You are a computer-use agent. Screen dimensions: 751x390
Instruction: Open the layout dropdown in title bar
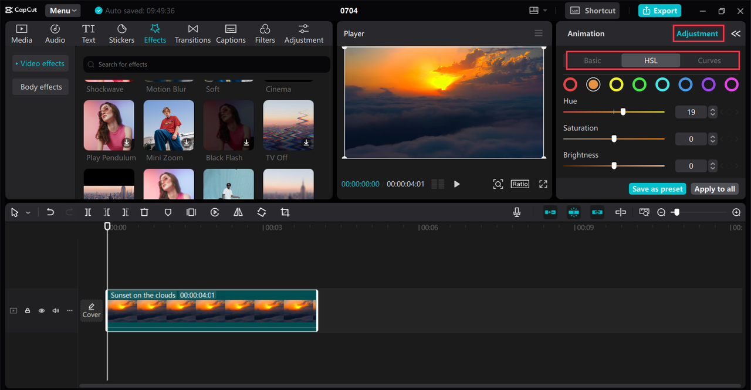point(538,11)
